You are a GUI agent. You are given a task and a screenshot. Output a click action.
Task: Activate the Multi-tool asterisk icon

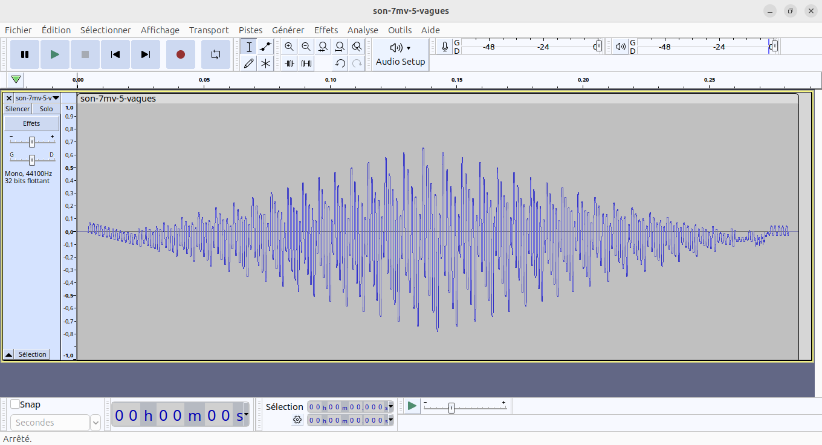point(265,63)
